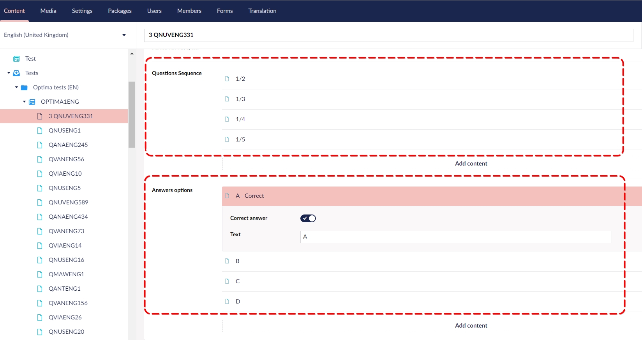Collapse the Optima tests (EN) folder arrow
The width and height of the screenshot is (642, 340).
16,87
